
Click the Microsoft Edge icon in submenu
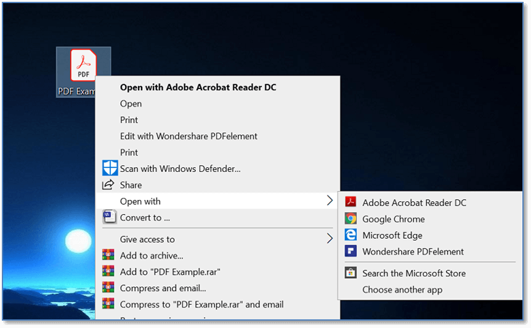[x=351, y=234]
